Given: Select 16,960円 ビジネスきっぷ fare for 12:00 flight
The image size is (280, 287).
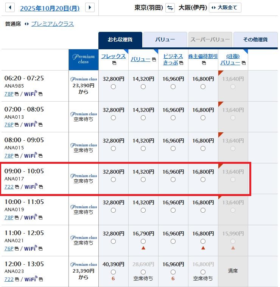Looking at the screenshot, I should pos(173,272).
